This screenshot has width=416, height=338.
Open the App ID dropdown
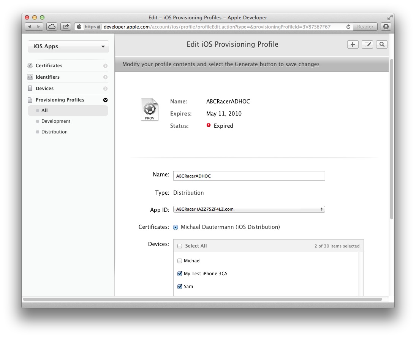click(x=249, y=209)
